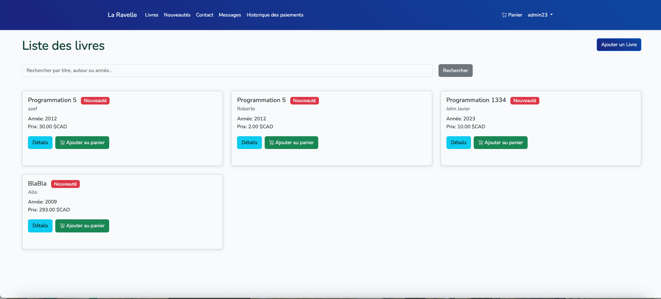
Task: Show Détails of the BlaBla book
Action: [x=40, y=226]
